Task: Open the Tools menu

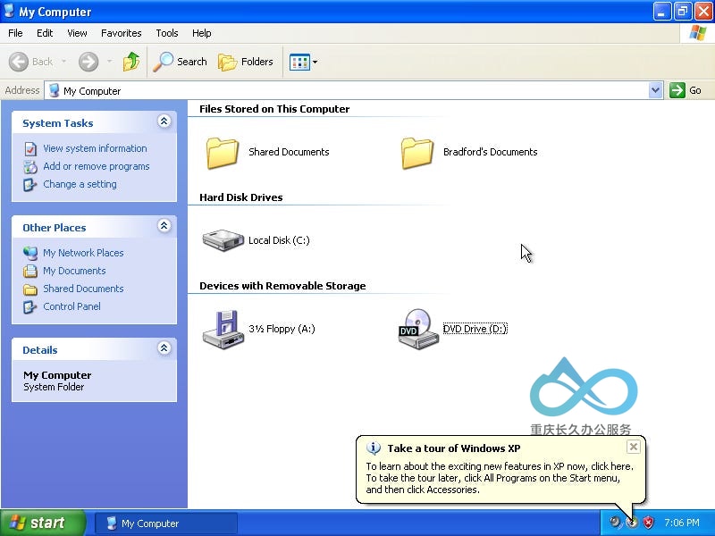Action: pyautogui.click(x=167, y=33)
